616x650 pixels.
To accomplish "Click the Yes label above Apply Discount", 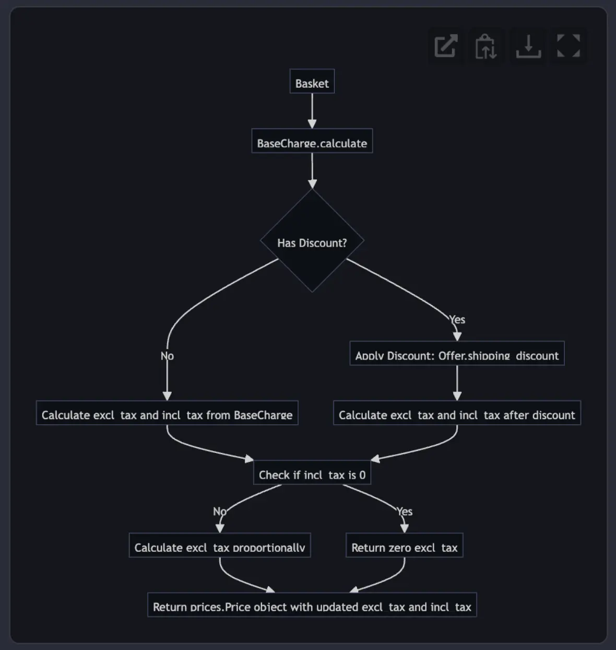I will coord(457,319).
